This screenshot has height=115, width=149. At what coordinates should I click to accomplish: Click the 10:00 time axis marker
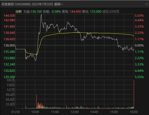(x=35, y=112)
